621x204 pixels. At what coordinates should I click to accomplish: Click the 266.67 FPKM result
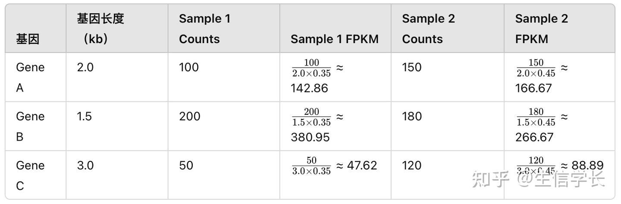pyautogui.click(x=533, y=137)
